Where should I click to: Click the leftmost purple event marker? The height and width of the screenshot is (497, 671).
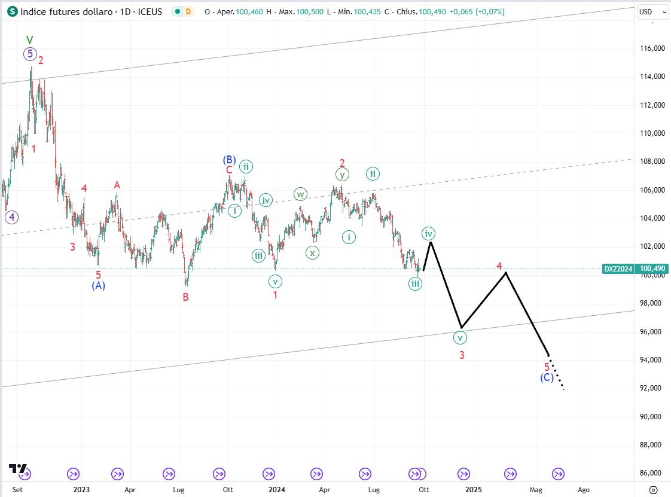coord(25,474)
